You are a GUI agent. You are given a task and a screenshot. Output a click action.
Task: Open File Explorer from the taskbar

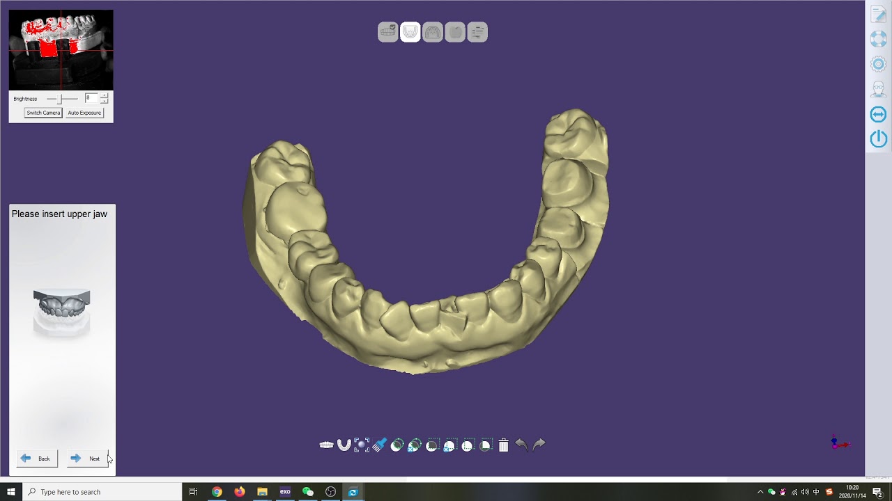tap(262, 492)
